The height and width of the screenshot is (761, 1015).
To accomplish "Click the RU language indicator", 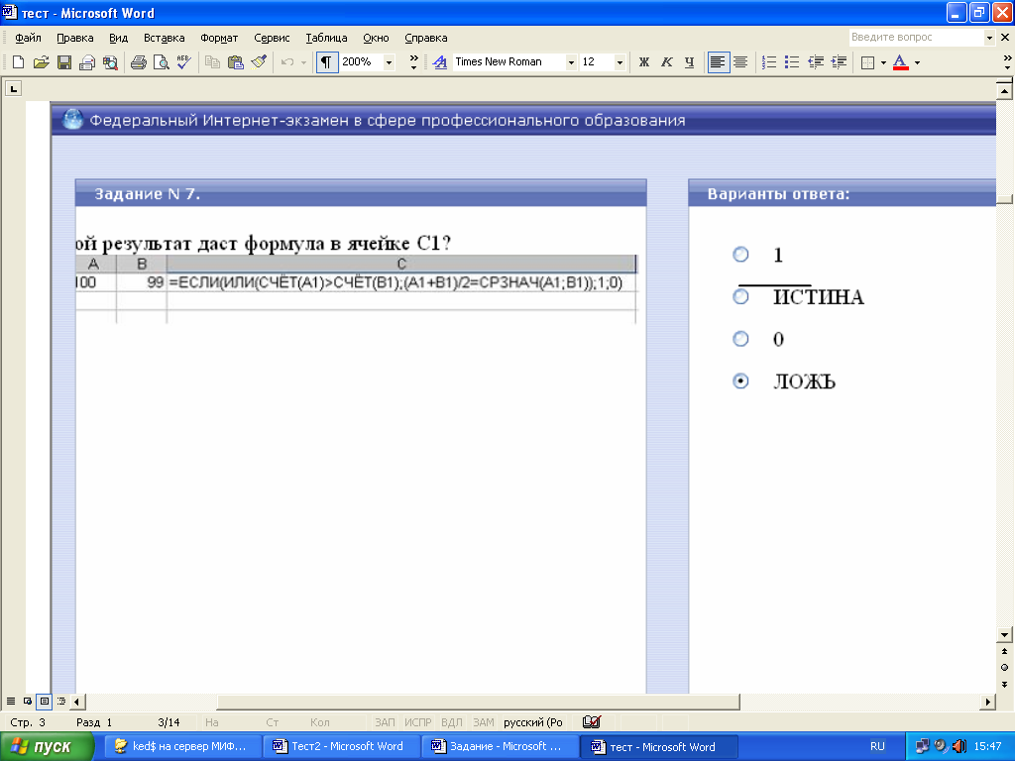I will [x=877, y=746].
